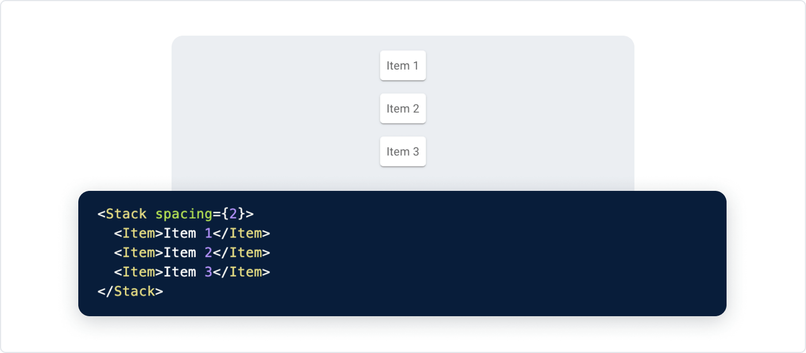Select the Stack opening tag in the code
The height and width of the screenshot is (353, 806).
coord(127,213)
